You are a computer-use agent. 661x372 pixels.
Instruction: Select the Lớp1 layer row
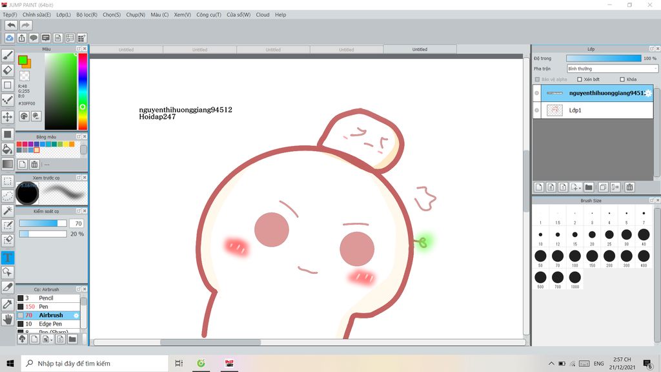[x=593, y=110]
